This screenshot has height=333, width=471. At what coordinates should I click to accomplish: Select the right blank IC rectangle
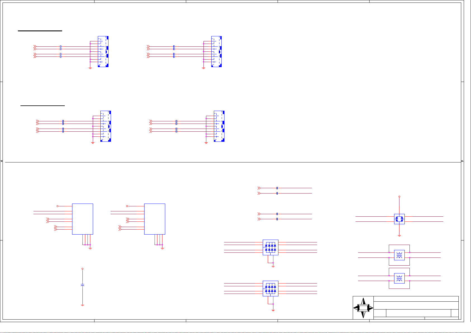tap(155, 219)
